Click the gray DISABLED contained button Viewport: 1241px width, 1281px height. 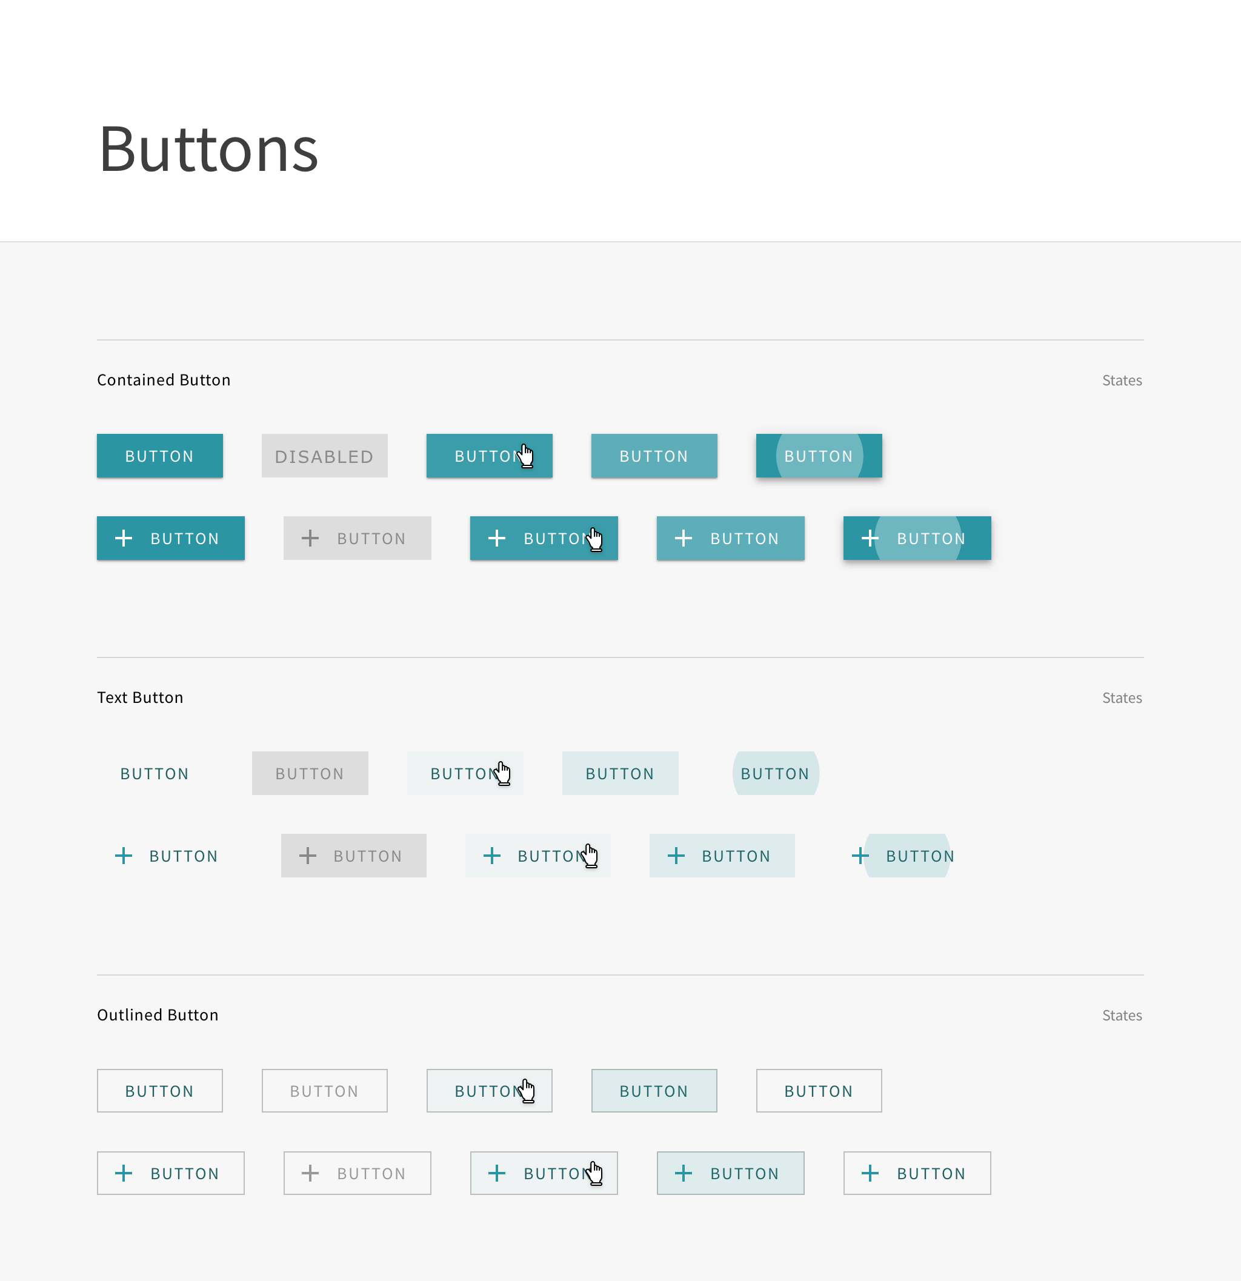point(324,456)
